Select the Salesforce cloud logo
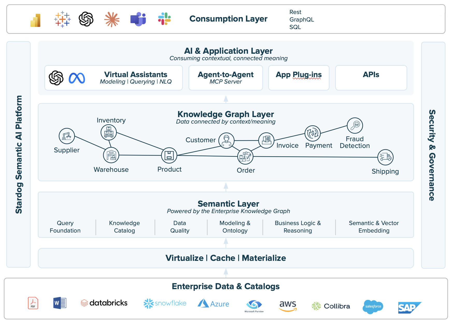This screenshot has height=326, width=453. [373, 307]
